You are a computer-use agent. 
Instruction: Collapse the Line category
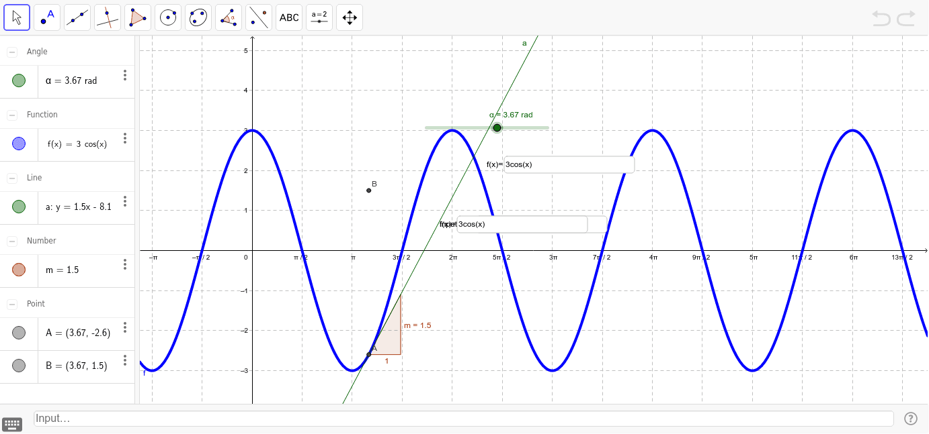coord(12,178)
